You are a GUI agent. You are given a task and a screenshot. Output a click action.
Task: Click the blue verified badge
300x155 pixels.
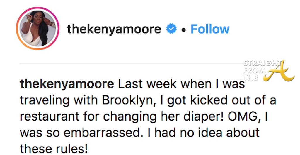point(171,29)
